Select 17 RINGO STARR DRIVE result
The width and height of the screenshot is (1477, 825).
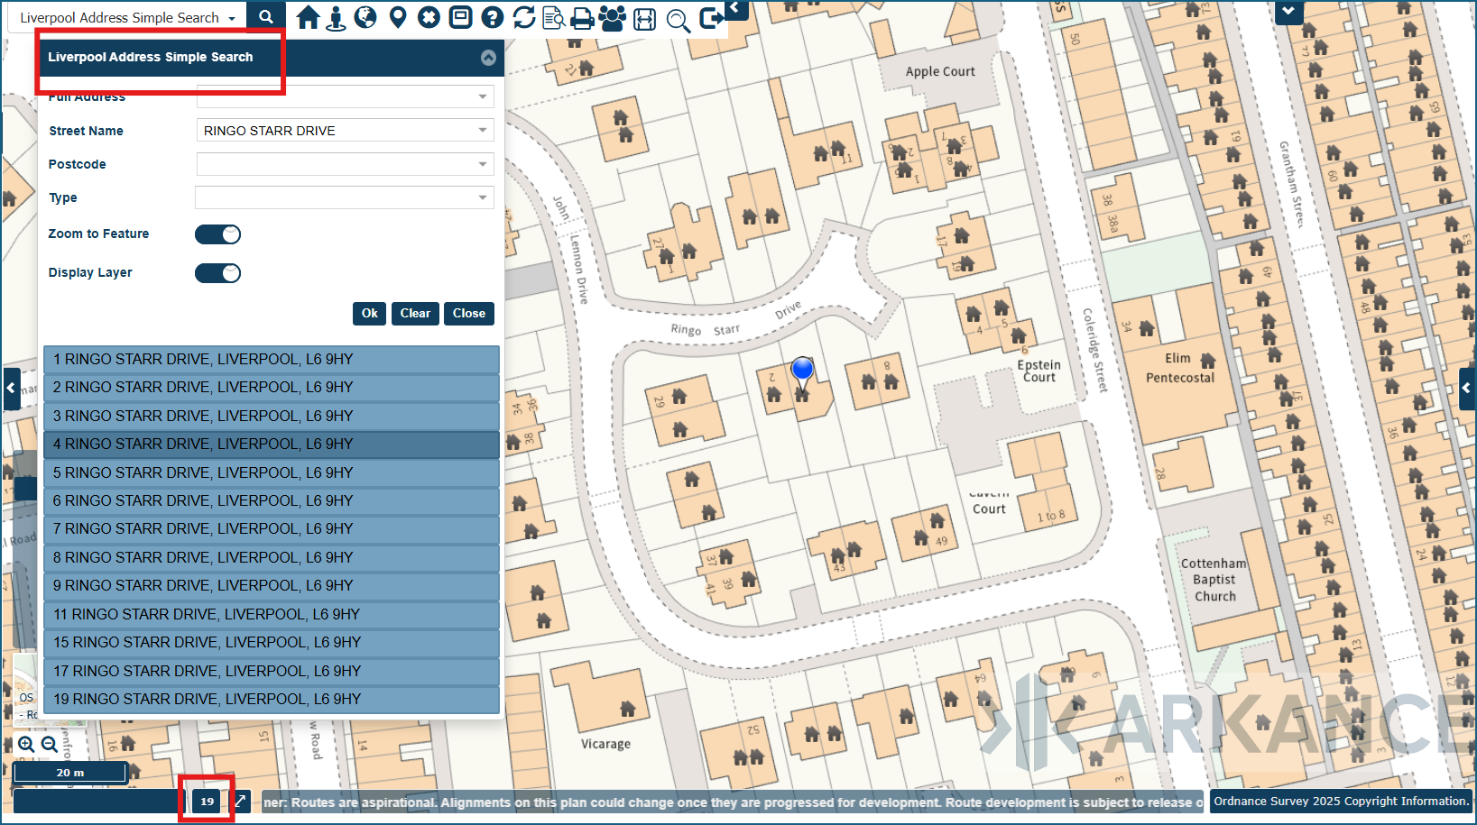click(x=272, y=671)
